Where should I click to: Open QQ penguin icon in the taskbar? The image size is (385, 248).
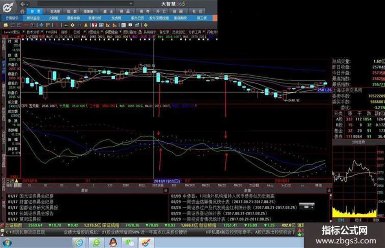click(113, 243)
